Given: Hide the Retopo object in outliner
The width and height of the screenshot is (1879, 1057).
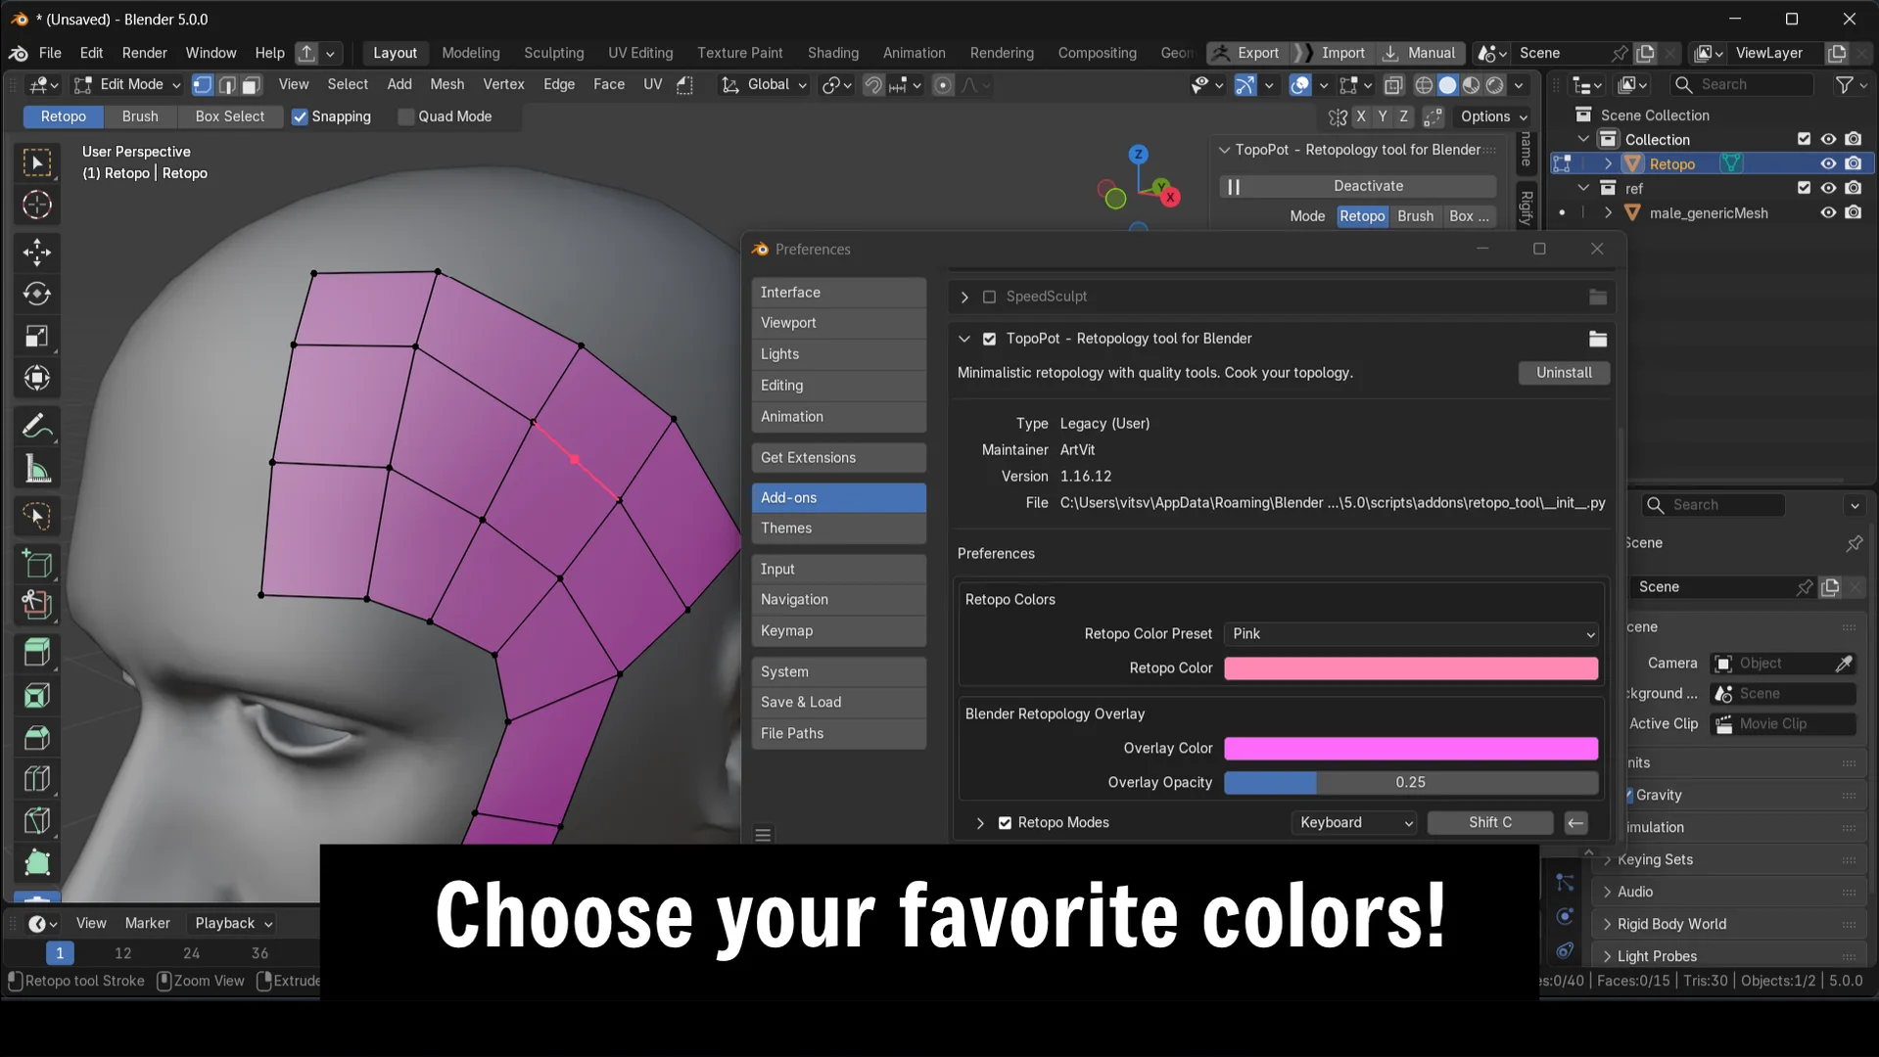Looking at the screenshot, I should pos(1828,163).
